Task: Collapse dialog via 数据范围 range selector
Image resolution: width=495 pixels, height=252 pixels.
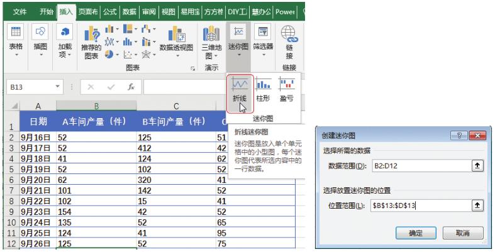Action: (477, 165)
